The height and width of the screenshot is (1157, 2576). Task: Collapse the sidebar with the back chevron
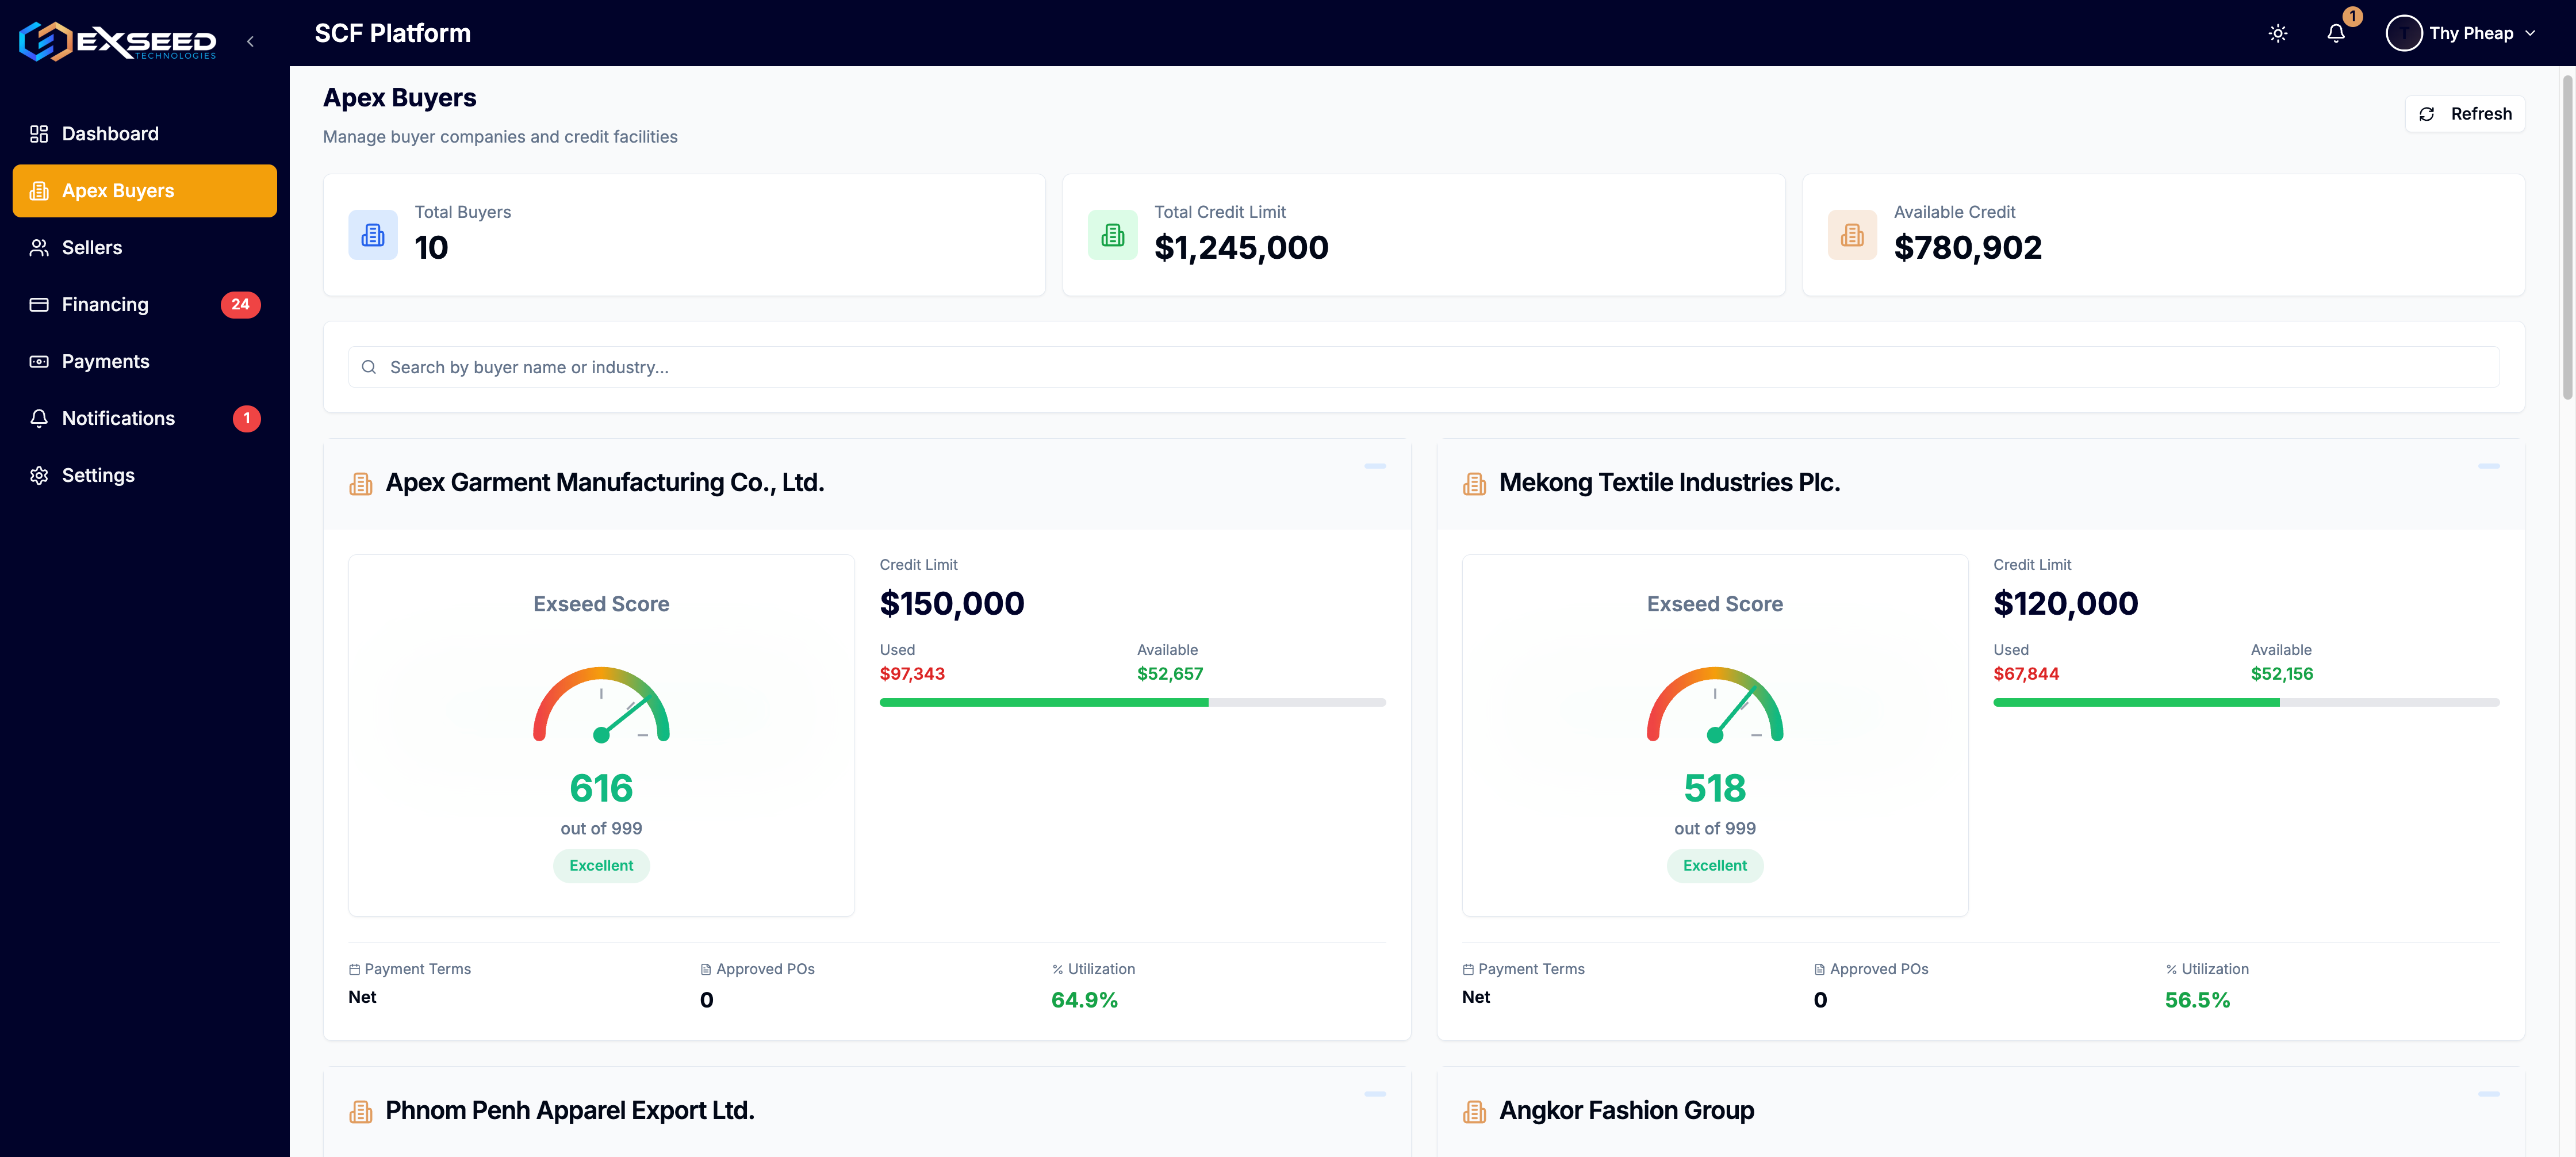coord(250,41)
